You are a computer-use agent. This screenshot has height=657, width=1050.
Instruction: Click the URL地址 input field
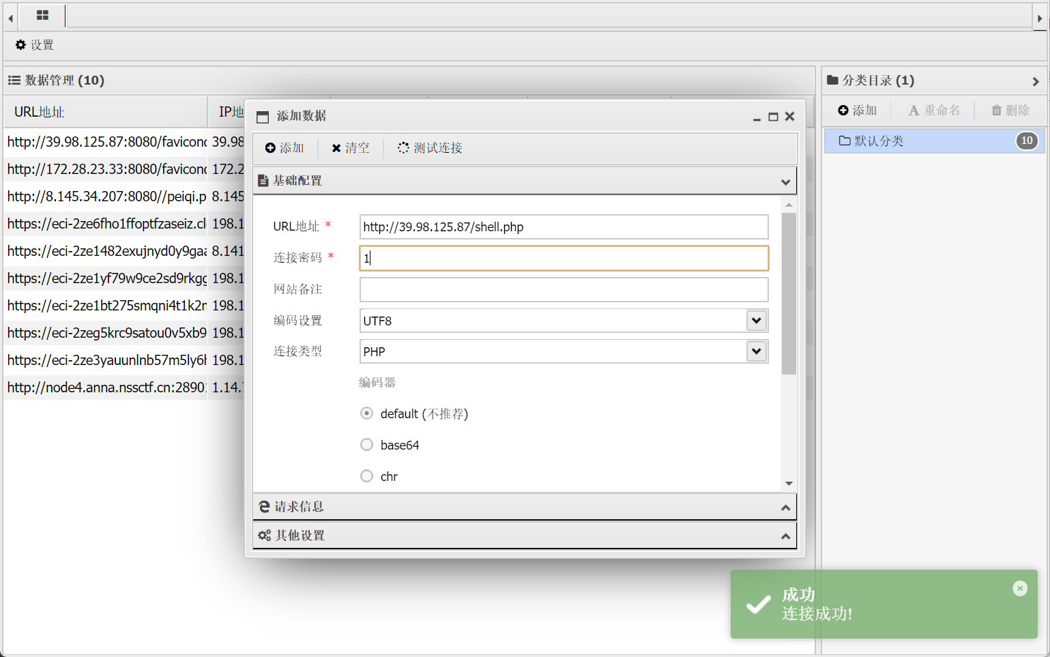563,227
